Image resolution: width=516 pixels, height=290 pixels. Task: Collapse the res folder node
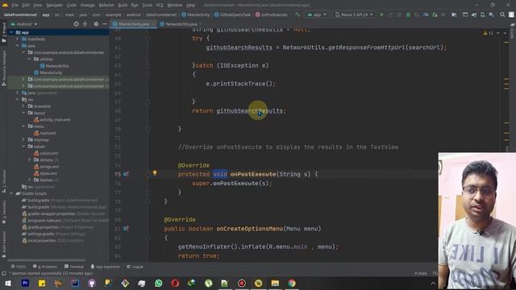click(x=18, y=99)
